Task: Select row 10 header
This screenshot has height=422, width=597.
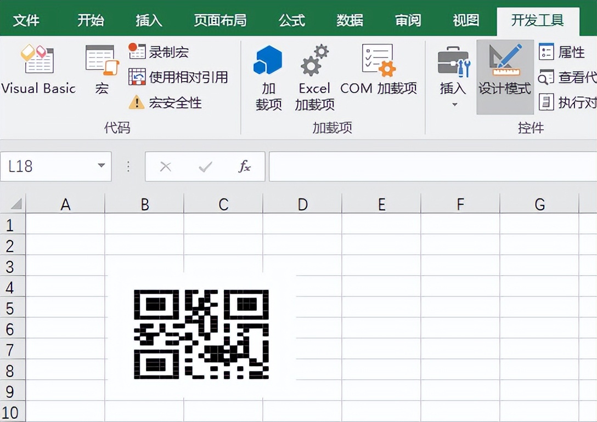Action: coord(13,411)
